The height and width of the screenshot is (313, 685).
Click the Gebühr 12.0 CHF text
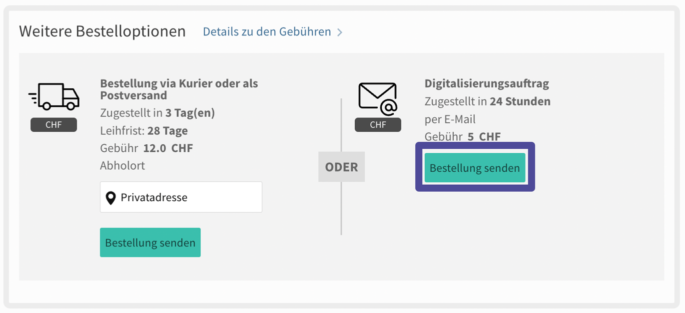click(x=146, y=148)
